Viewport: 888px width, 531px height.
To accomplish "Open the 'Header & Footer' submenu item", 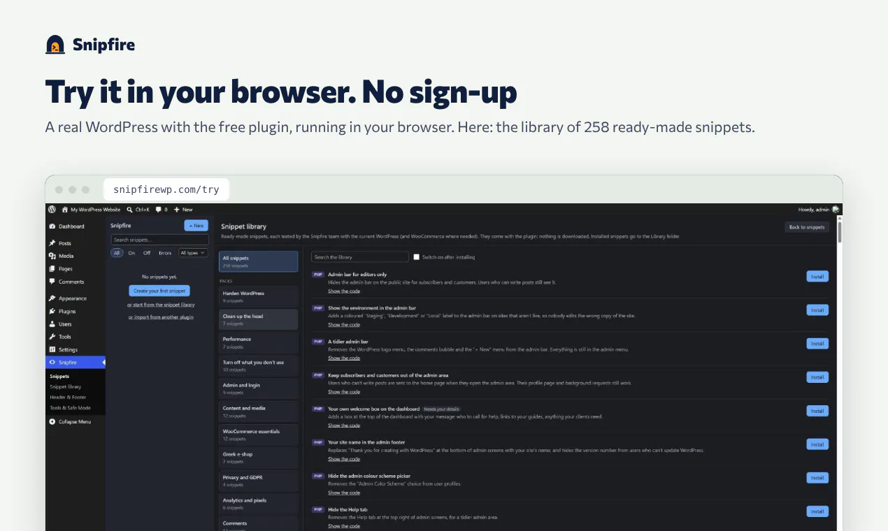I will pyautogui.click(x=68, y=397).
